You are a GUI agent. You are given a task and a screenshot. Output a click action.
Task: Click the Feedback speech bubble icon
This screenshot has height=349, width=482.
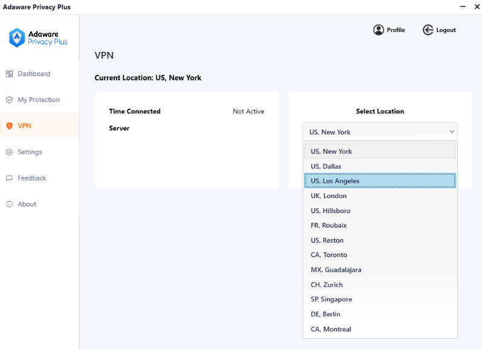pos(9,178)
